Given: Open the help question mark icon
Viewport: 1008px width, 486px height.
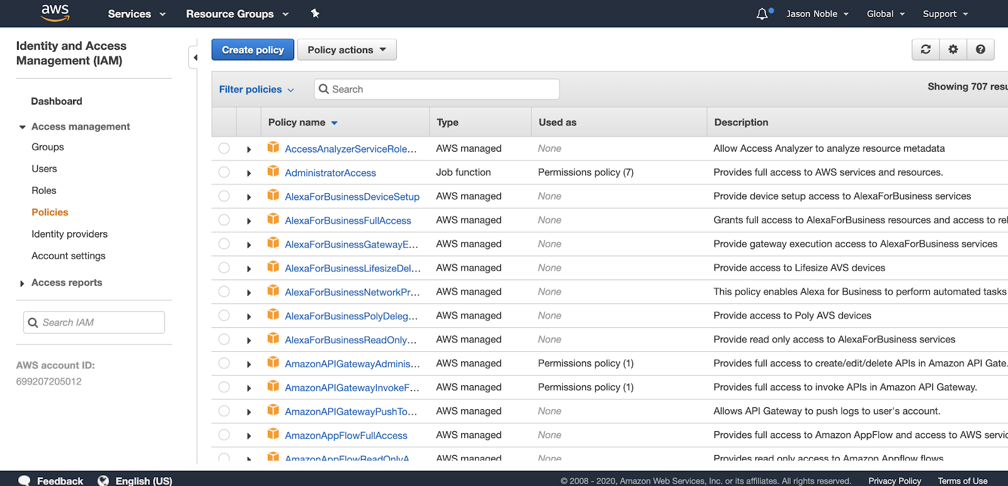Looking at the screenshot, I should [x=980, y=49].
